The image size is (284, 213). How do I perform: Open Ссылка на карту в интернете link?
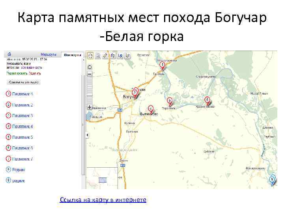[103, 200]
